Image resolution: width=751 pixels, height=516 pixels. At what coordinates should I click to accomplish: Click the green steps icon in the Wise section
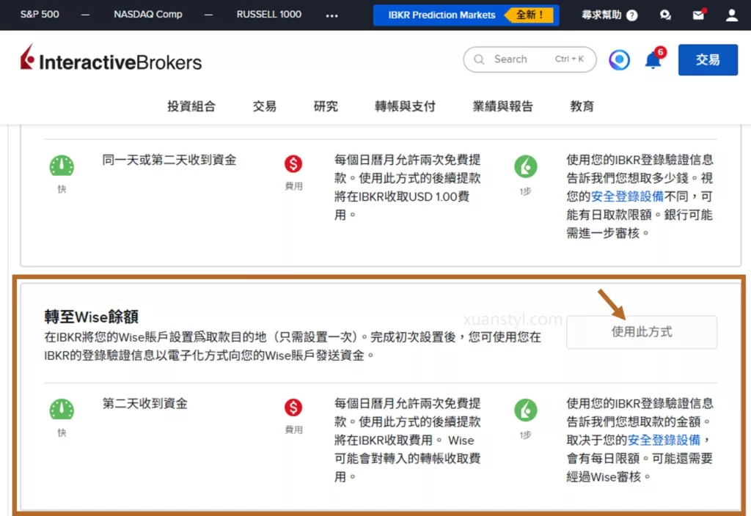pyautogui.click(x=525, y=410)
